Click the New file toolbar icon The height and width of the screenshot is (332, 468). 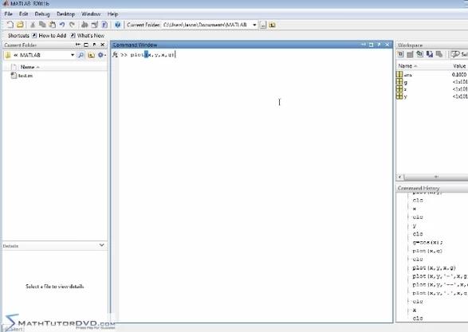pyautogui.click(x=10, y=25)
